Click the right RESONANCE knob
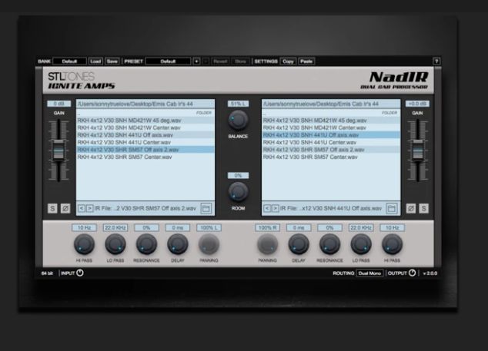The height and width of the screenshot is (351, 488). [x=329, y=244]
